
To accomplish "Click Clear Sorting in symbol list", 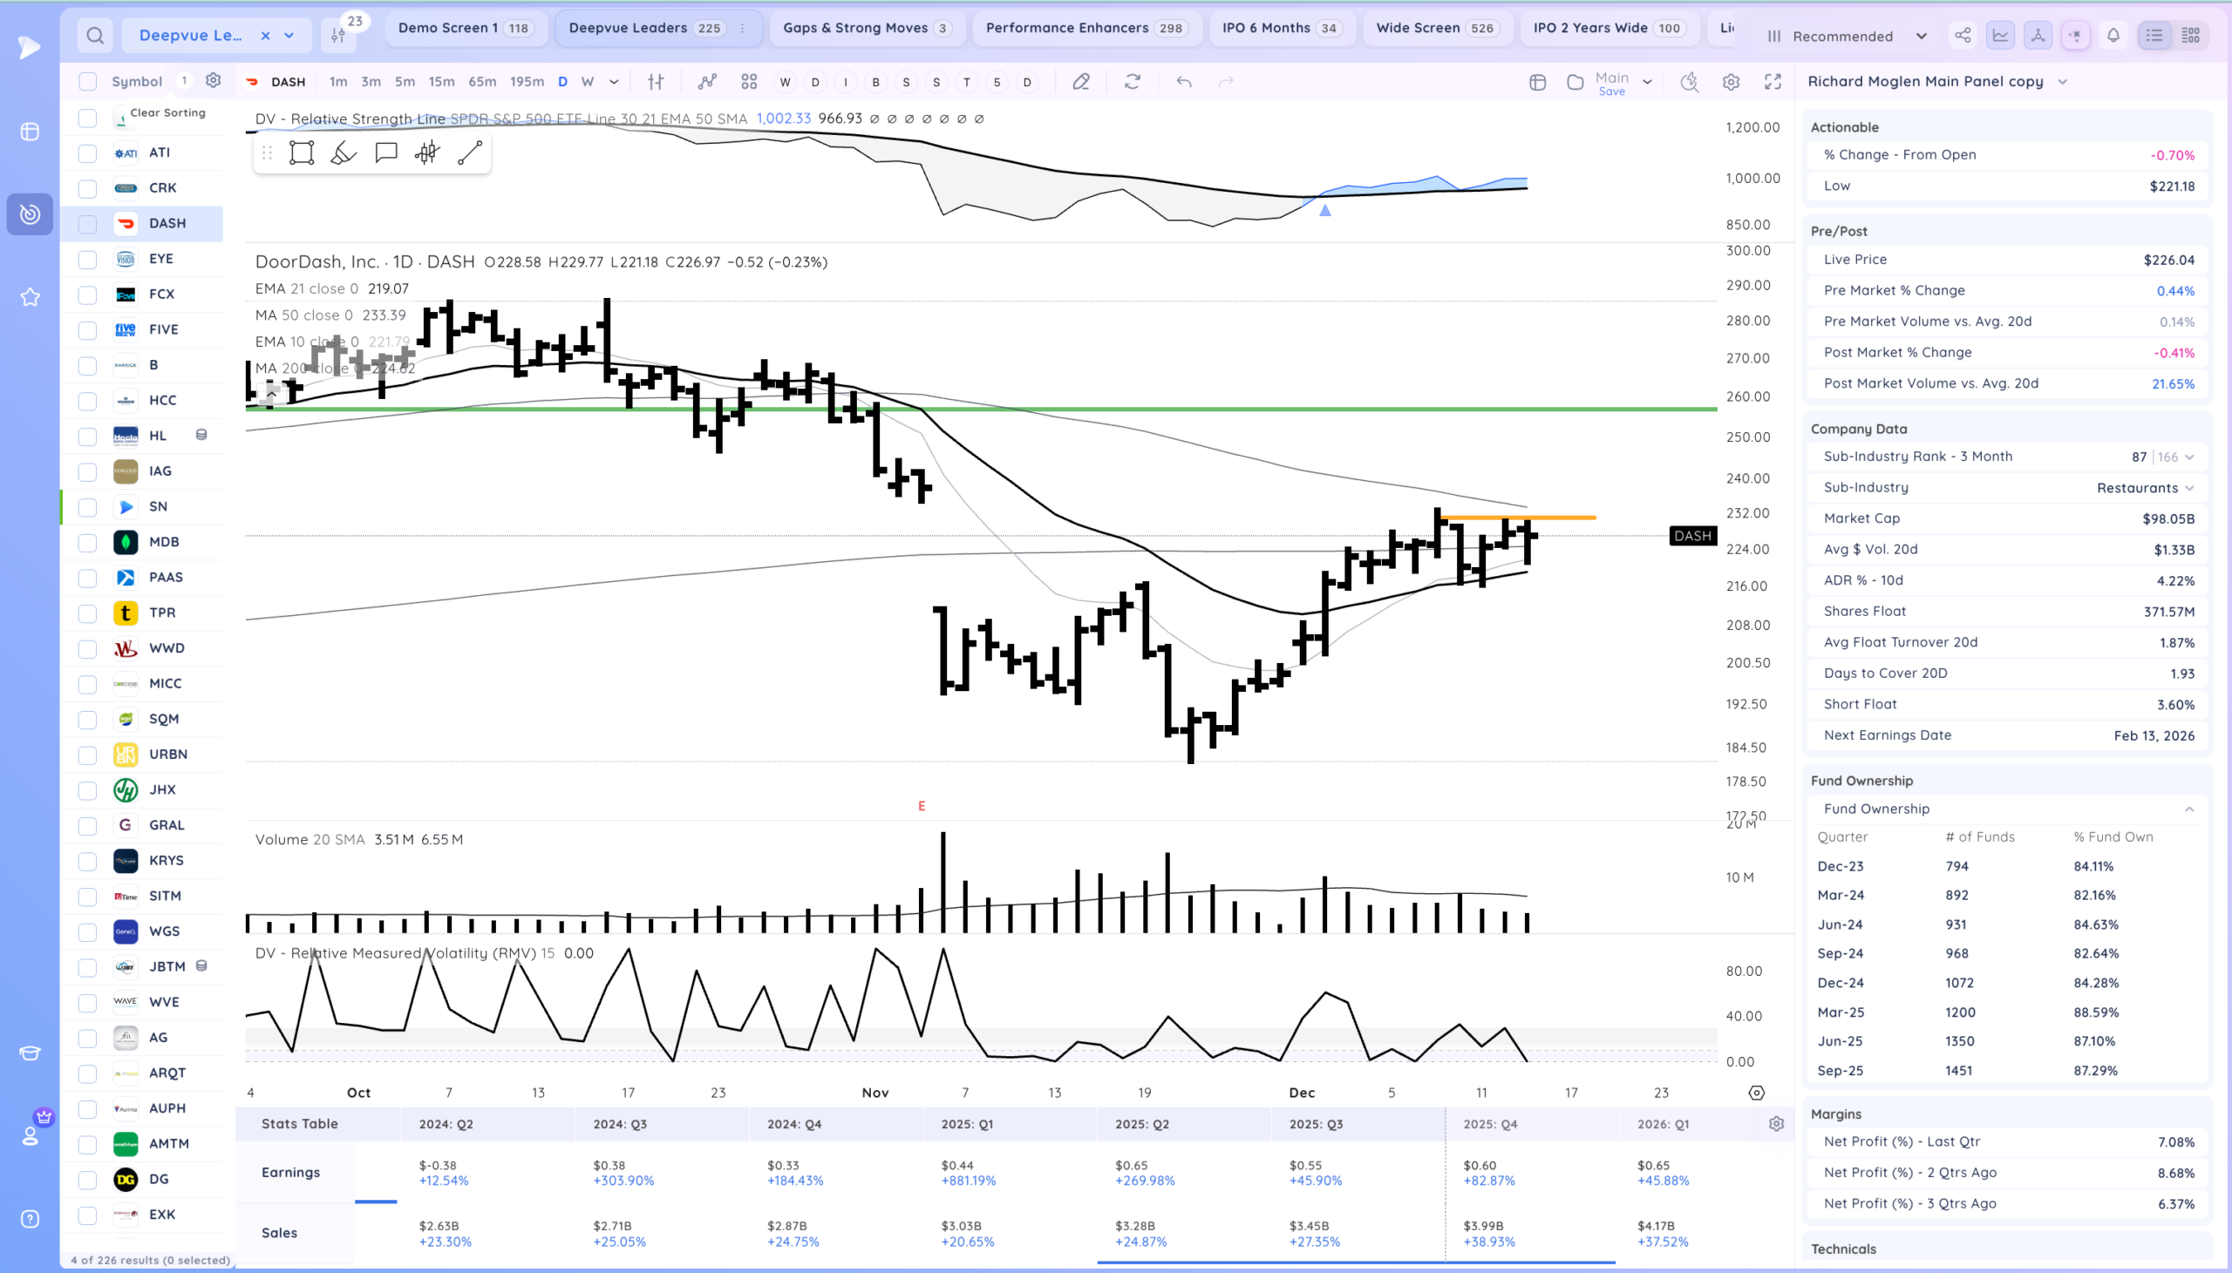I will [x=167, y=112].
